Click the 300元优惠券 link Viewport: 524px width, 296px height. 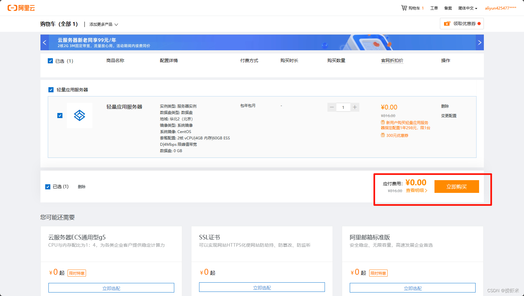pos(397,136)
